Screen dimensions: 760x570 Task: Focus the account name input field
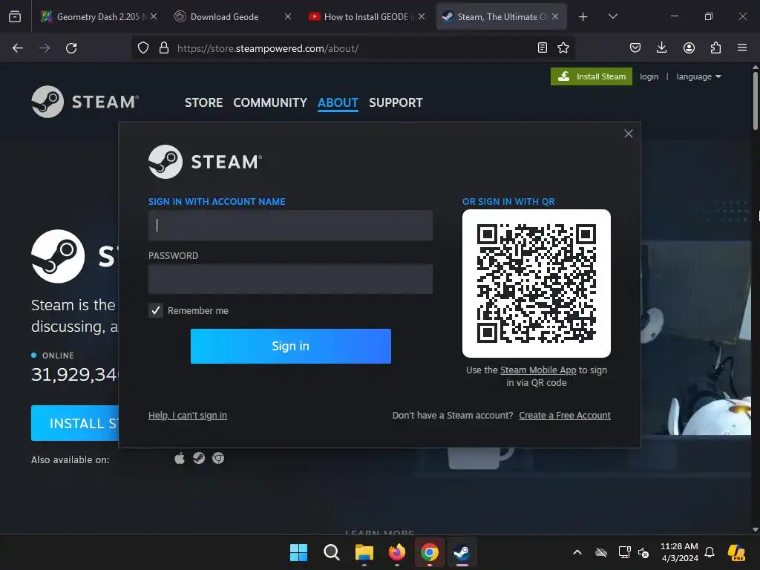tap(290, 225)
